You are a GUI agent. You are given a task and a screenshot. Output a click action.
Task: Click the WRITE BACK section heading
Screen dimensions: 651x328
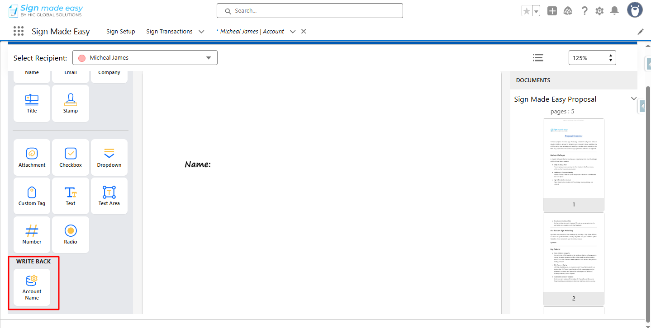[33, 261]
